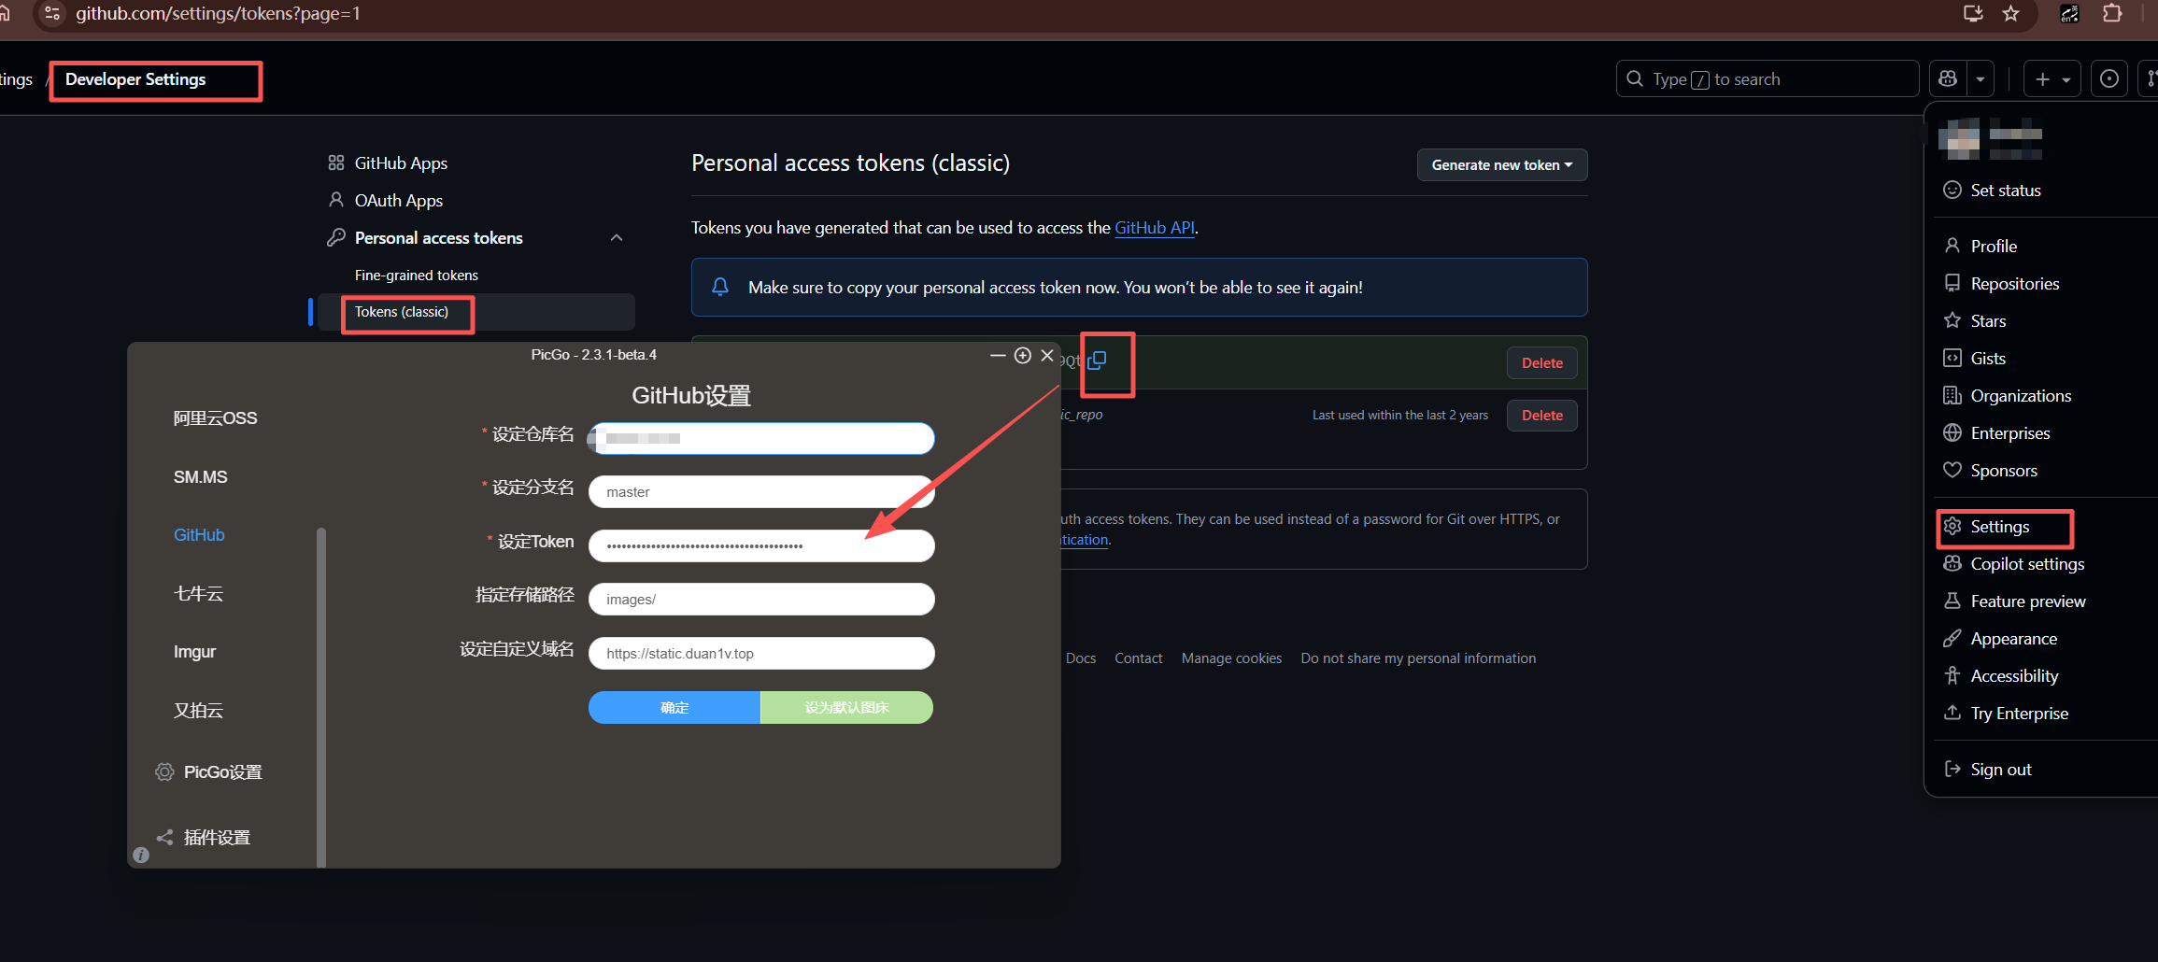The height and width of the screenshot is (962, 2158).
Task: Open the issues icon in GitHub header
Action: pos(2108,79)
